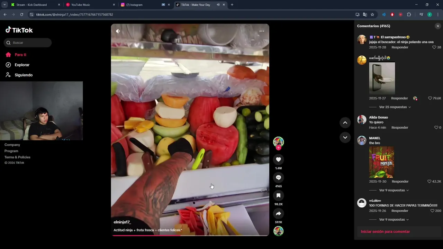Open the media controls icon
The image size is (443, 249).
[421, 15]
